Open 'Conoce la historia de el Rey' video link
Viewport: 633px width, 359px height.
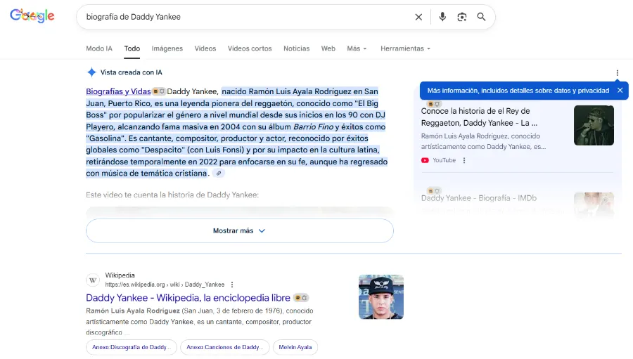coord(479,117)
